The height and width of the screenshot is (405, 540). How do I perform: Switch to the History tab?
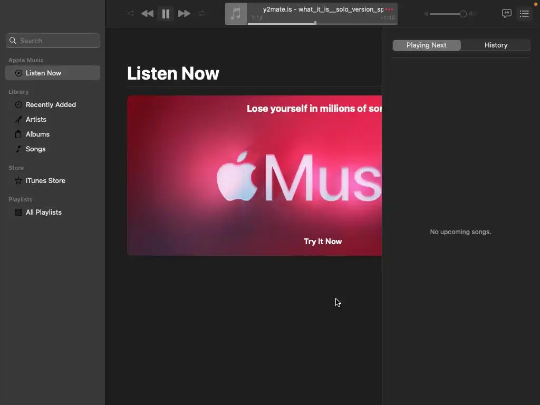tap(496, 45)
